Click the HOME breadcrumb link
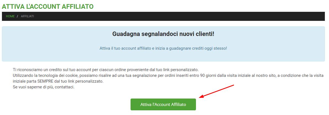The height and width of the screenshot is (115, 329). pyautogui.click(x=10, y=16)
